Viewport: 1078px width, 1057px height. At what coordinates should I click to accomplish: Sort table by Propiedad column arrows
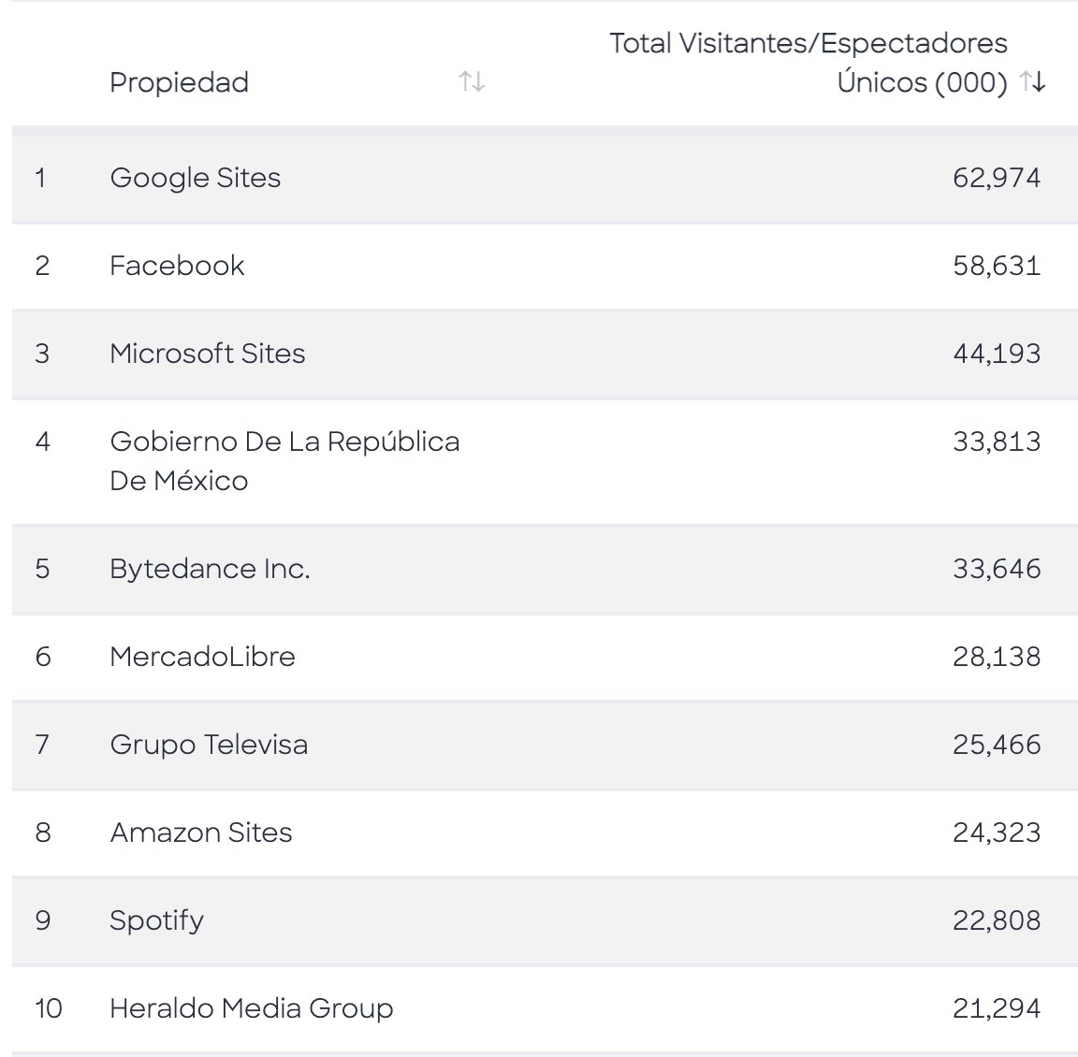click(x=472, y=81)
